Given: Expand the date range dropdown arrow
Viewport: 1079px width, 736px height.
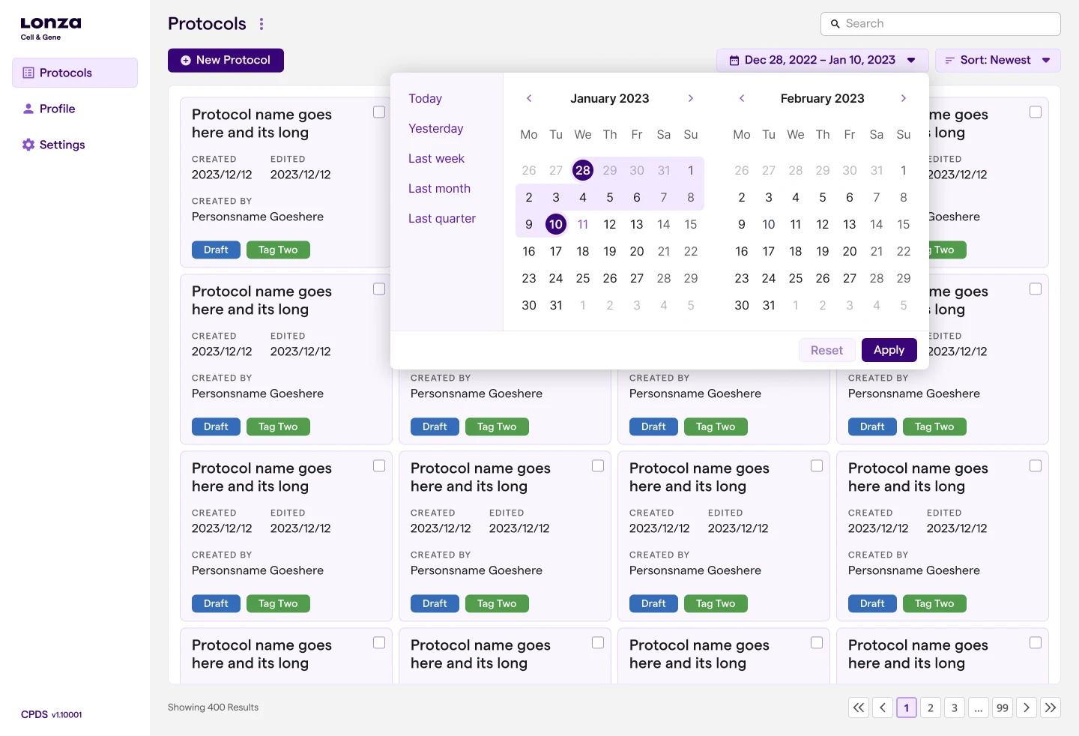Looking at the screenshot, I should 911,61.
